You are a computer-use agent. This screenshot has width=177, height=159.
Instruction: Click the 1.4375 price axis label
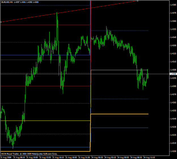pyautogui.click(x=173, y=13)
